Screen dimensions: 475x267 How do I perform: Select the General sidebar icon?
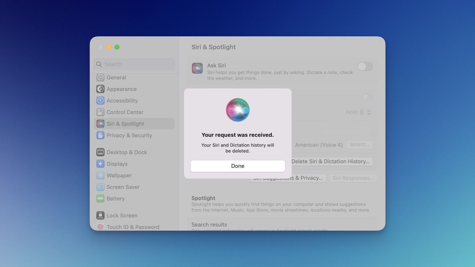pos(100,78)
